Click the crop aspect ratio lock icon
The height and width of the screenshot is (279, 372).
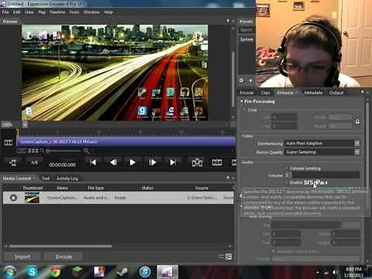click(x=357, y=121)
